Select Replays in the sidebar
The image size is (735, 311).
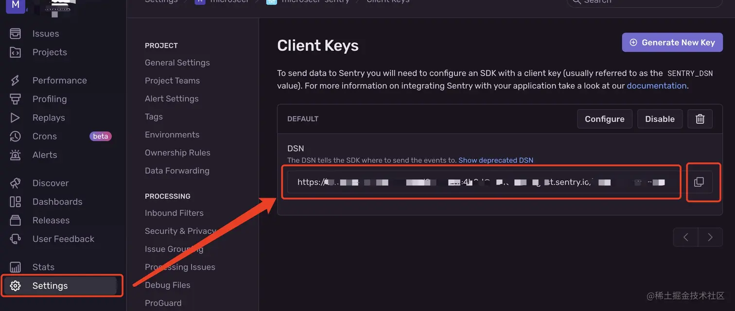[x=49, y=118]
